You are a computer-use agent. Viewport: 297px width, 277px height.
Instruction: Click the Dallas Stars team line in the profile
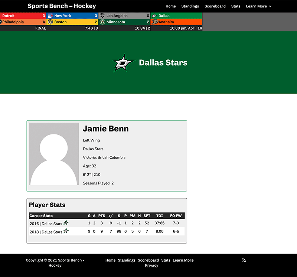(93, 149)
